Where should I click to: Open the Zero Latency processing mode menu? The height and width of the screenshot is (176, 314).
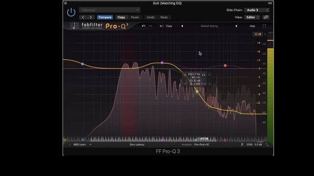point(137,145)
